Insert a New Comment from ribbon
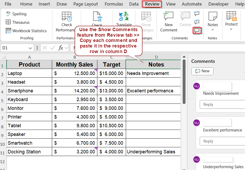The height and width of the screenshot is (170, 245). [x=168, y=17]
